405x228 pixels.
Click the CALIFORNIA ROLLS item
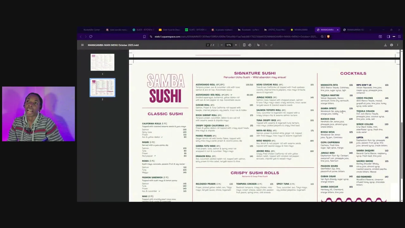coord(152,123)
